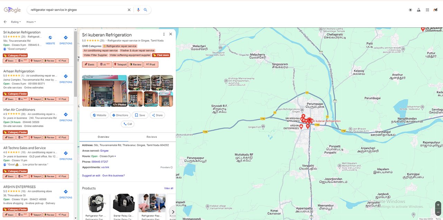Click Website button in business panel

[99, 115]
